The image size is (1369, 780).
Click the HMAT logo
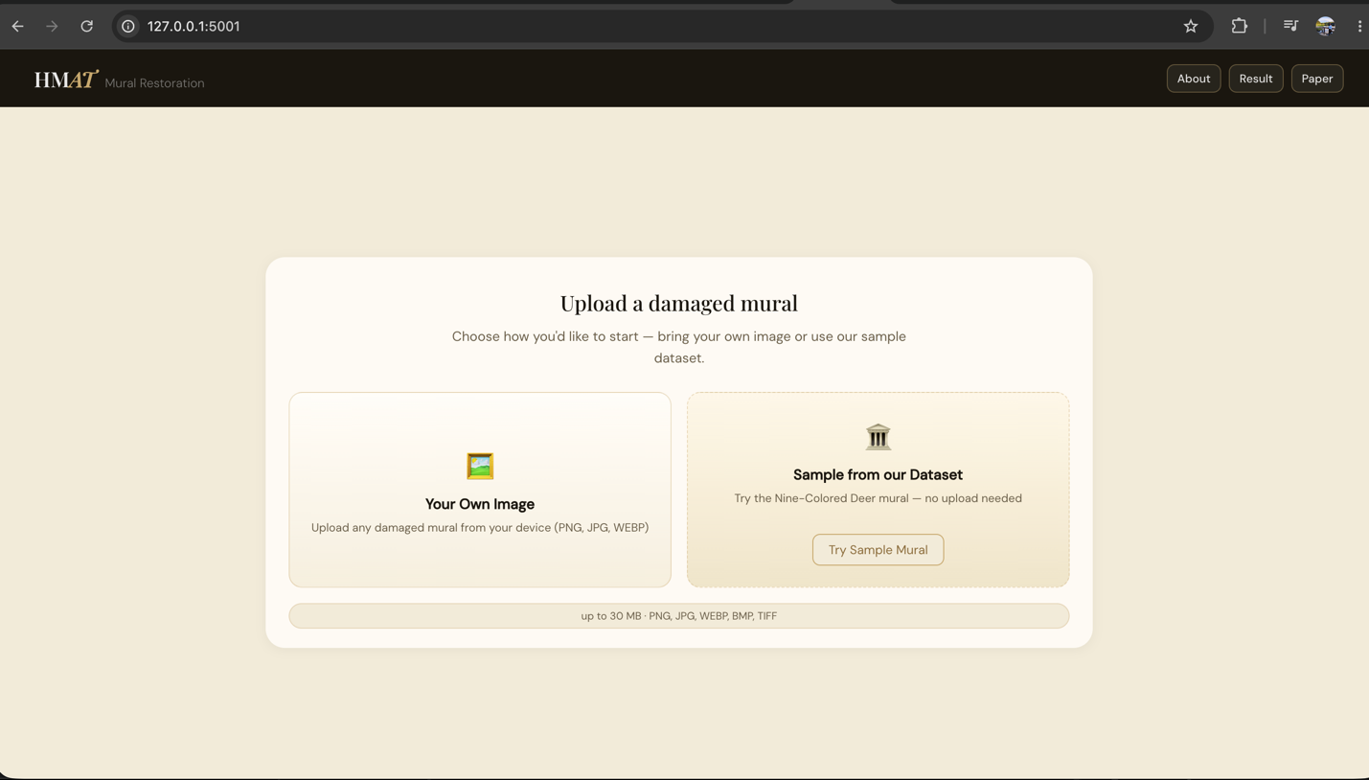click(66, 80)
